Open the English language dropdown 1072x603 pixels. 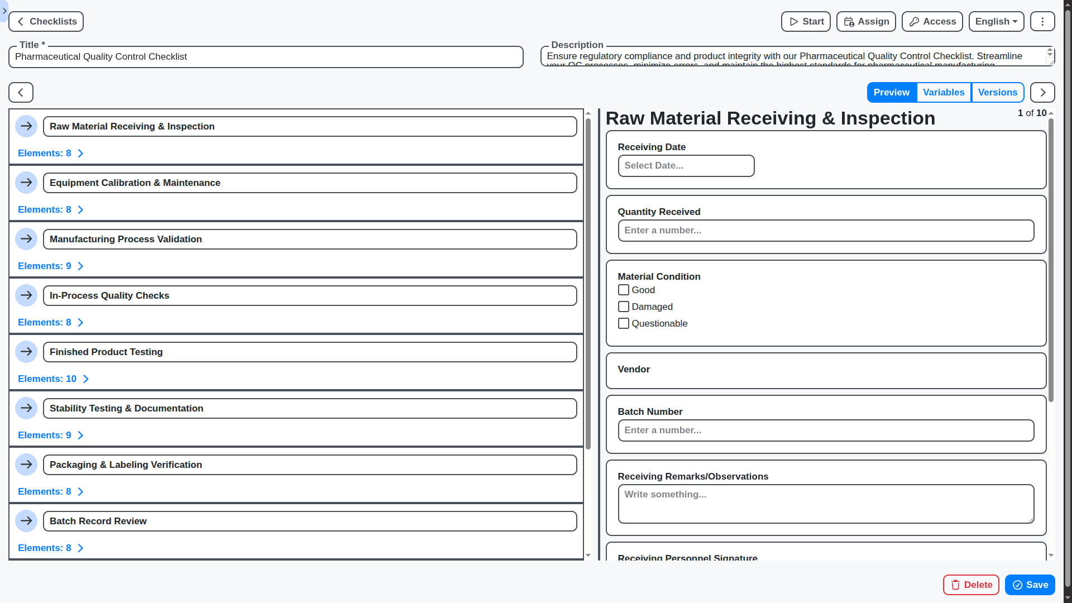[996, 21]
